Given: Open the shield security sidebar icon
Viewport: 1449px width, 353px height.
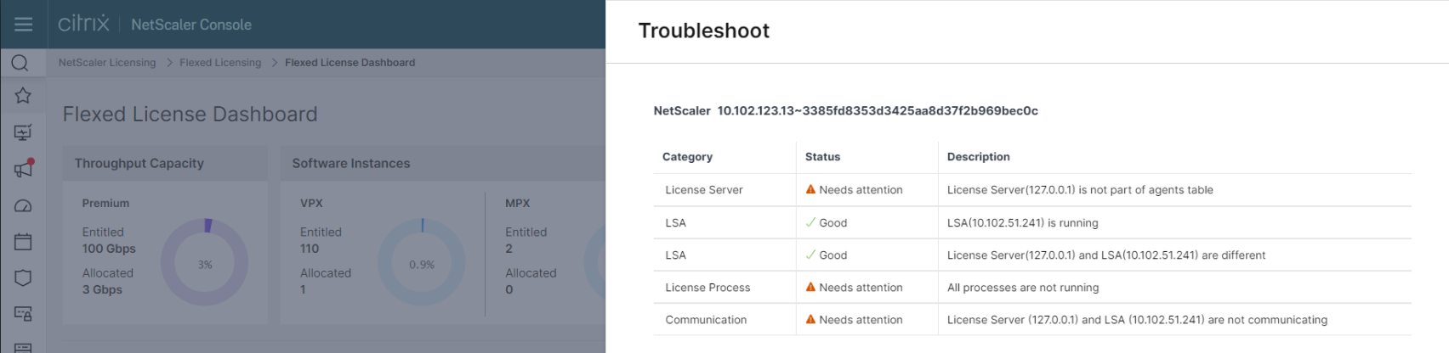Looking at the screenshot, I should click(23, 278).
